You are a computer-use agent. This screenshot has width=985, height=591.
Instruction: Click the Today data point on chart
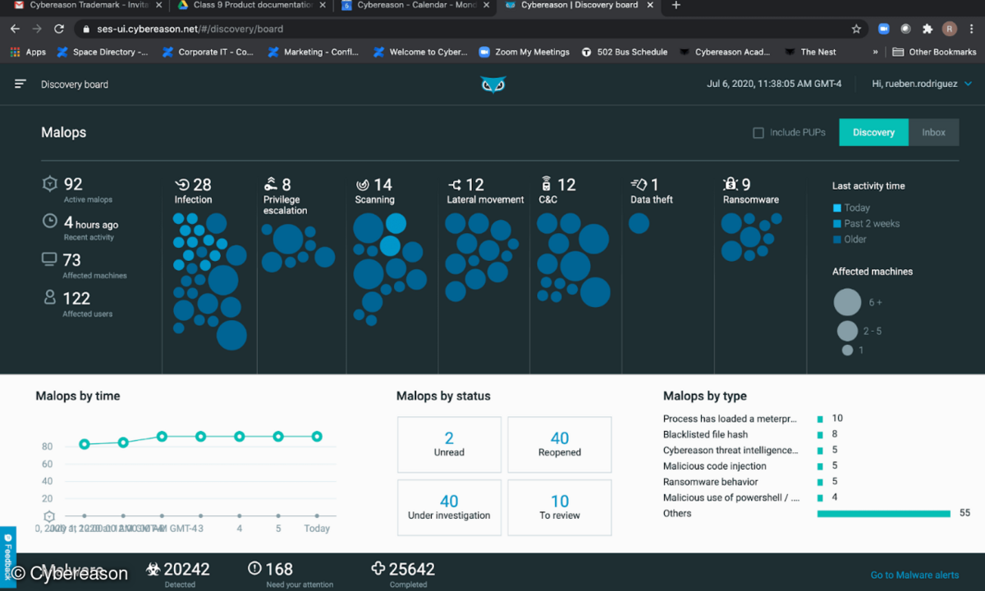[317, 437]
